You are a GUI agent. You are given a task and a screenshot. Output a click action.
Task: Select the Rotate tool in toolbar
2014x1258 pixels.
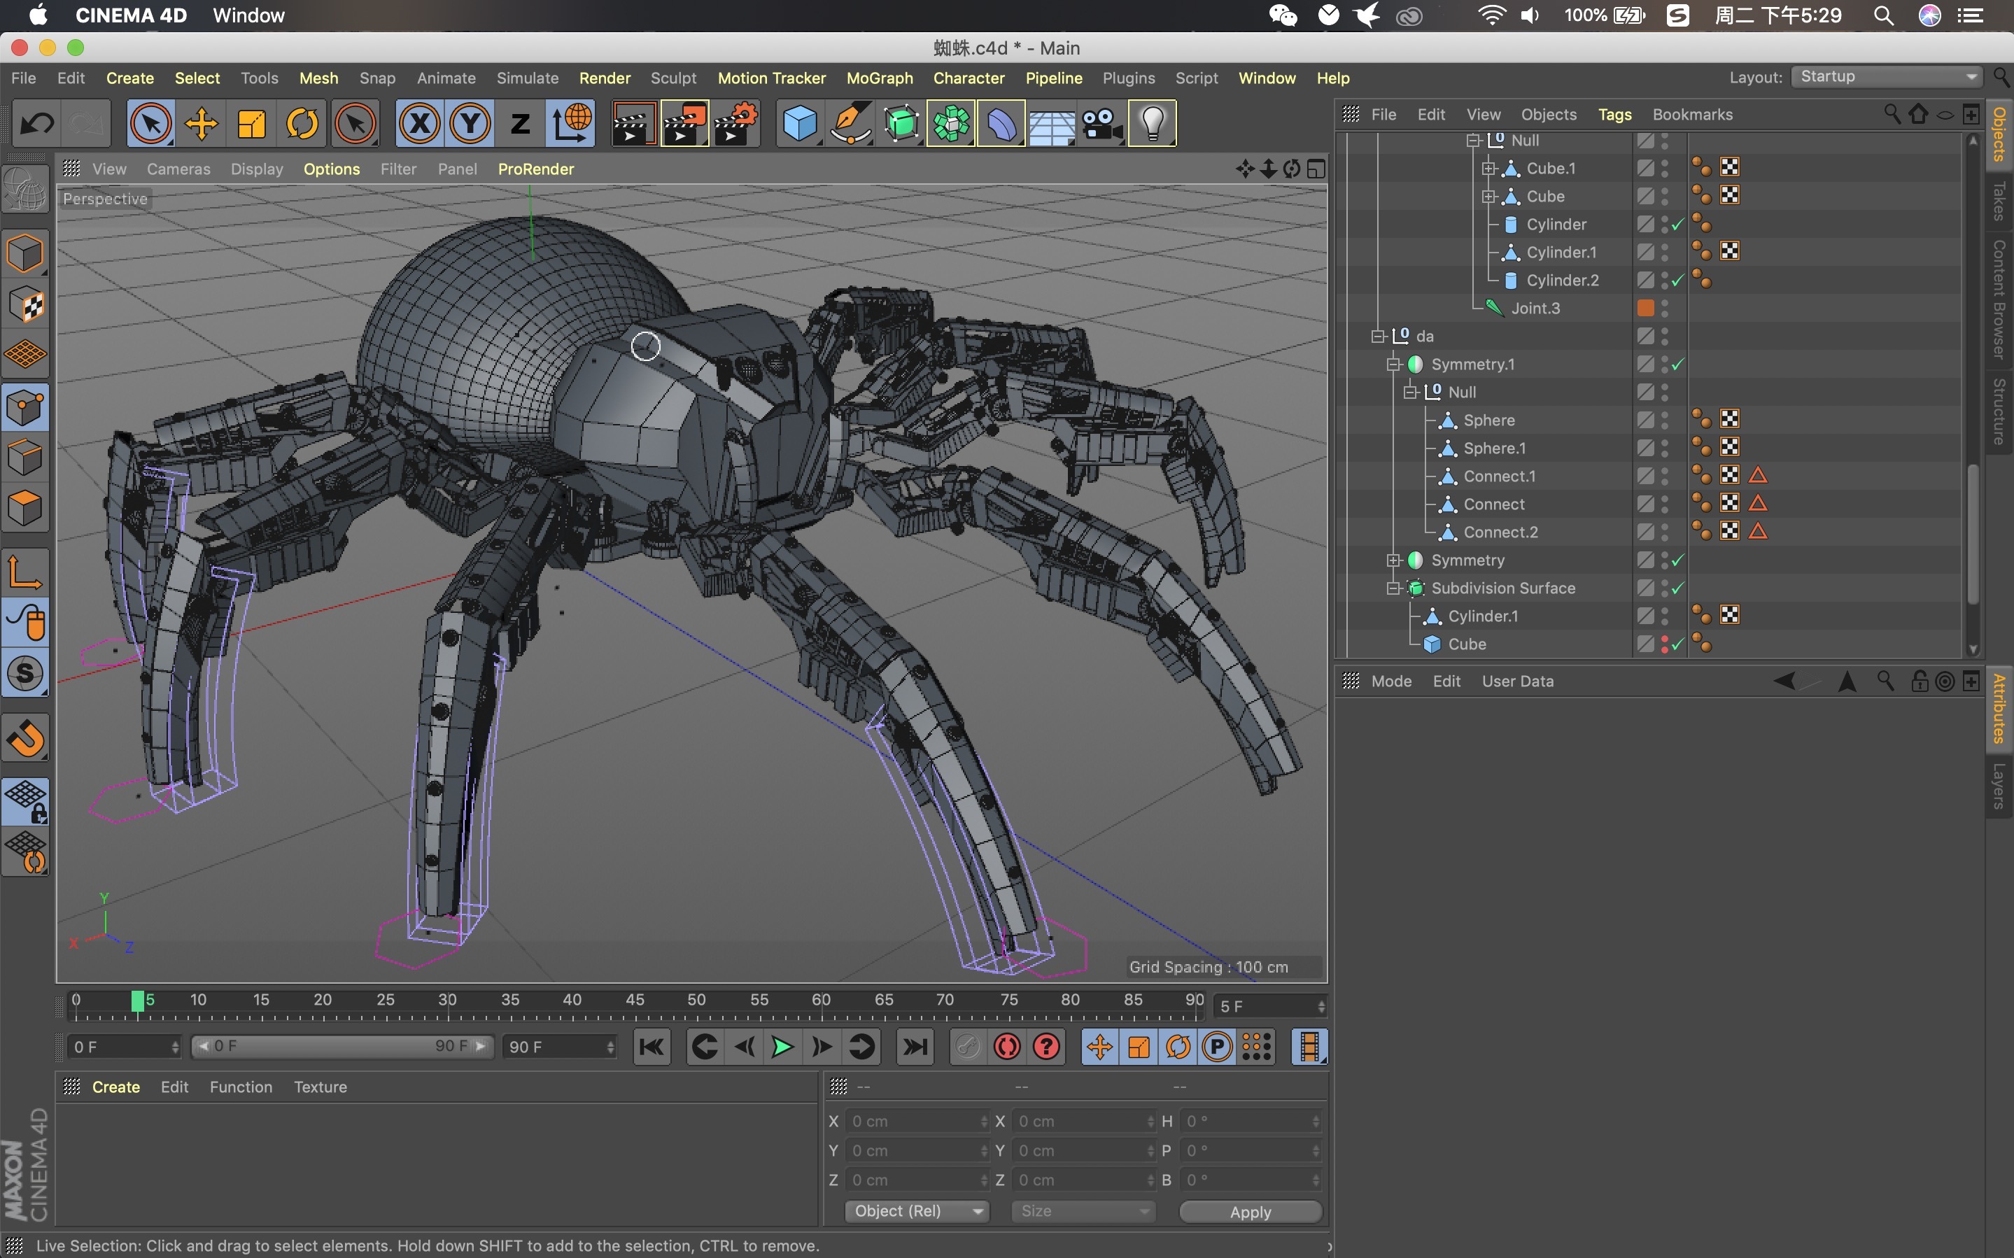tap(302, 124)
